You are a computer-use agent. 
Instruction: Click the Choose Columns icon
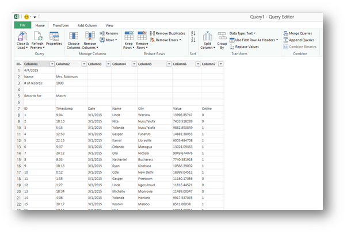click(74, 36)
